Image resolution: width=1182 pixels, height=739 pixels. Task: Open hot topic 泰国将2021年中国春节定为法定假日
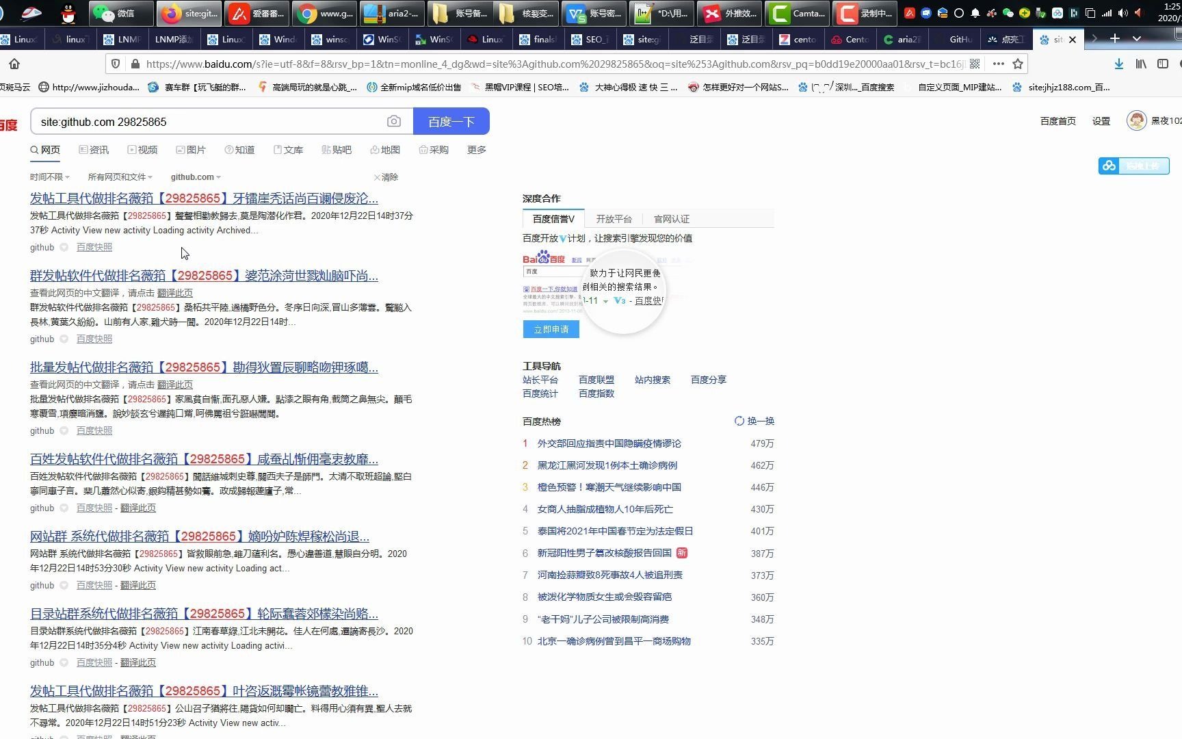(x=616, y=531)
